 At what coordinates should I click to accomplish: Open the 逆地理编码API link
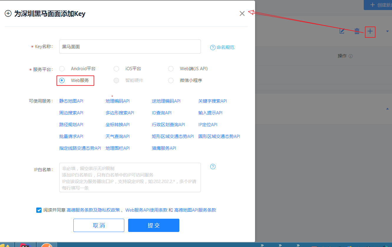click(166, 101)
